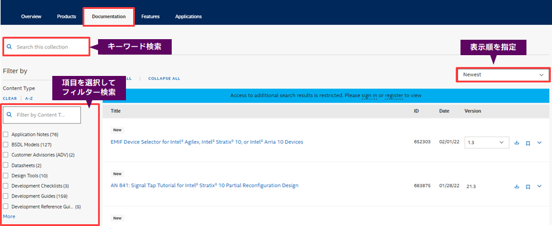Open AN 841 Signal Tap Tutorial link
Screen dimensions: 552x226
[204, 185]
